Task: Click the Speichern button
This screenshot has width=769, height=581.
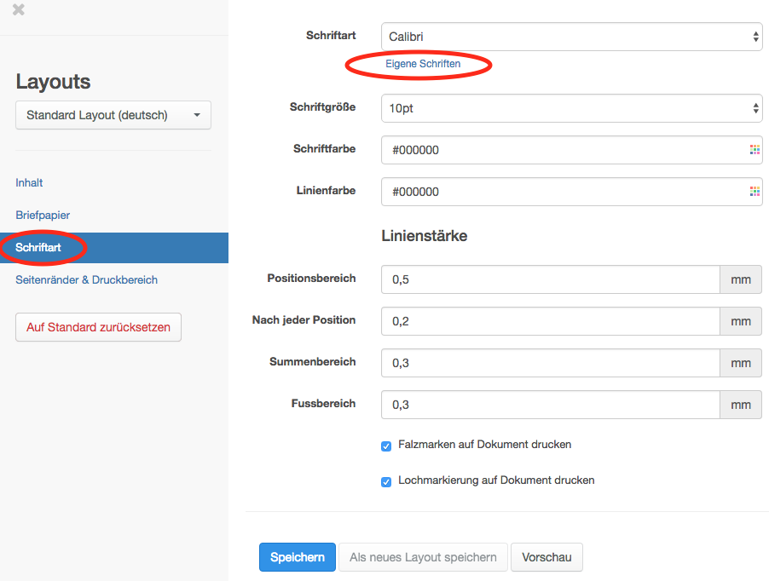Action: (x=298, y=557)
